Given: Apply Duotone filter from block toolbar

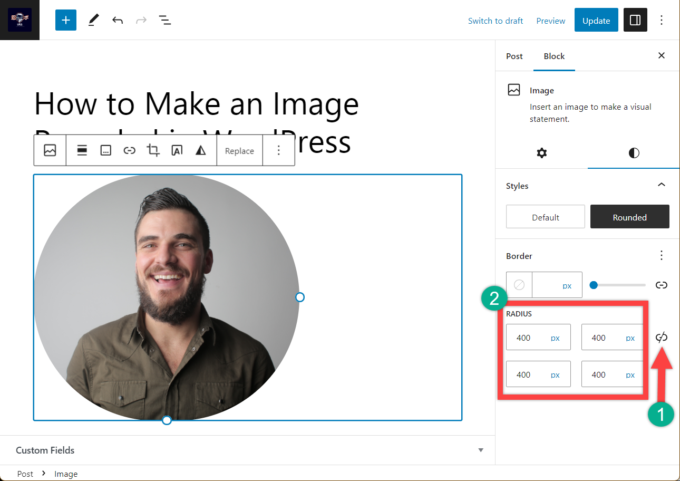Looking at the screenshot, I should [200, 150].
